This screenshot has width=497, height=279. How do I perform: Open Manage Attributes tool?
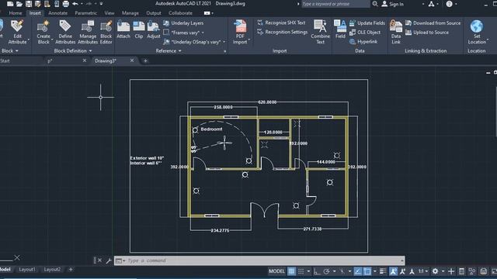point(88,32)
